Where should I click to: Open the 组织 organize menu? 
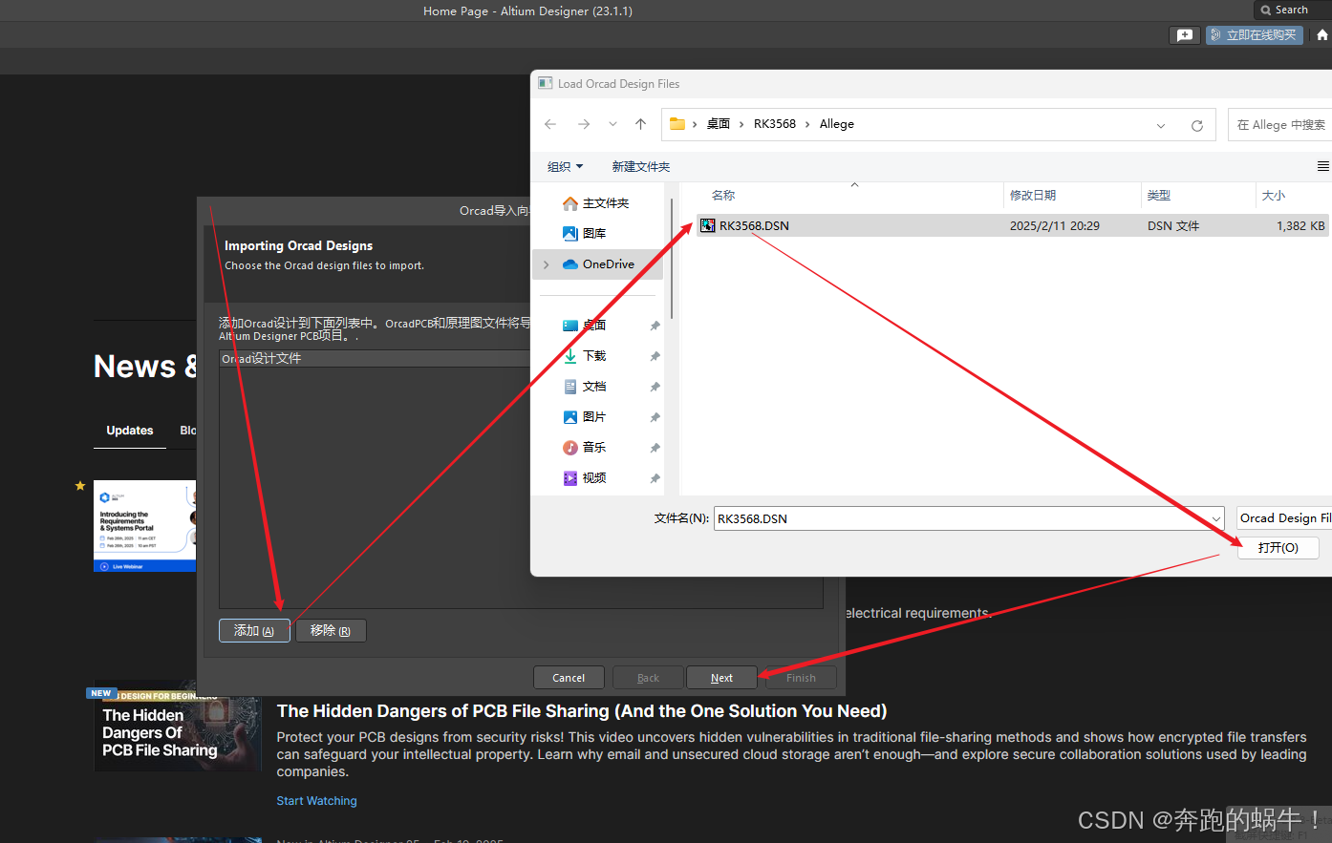click(565, 167)
